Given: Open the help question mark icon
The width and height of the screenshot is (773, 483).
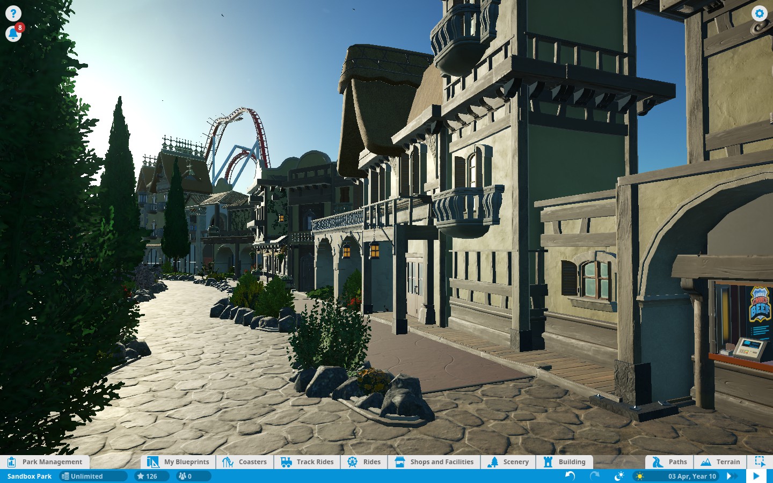Looking at the screenshot, I should pos(13,13).
